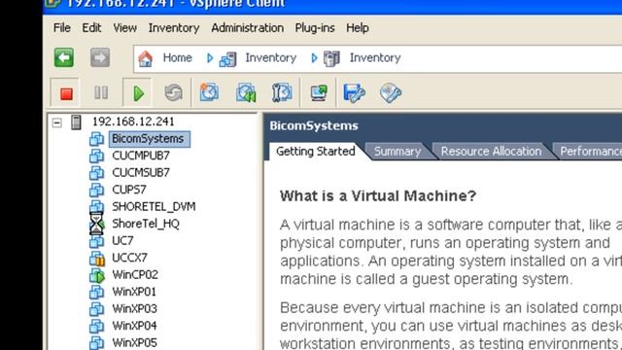Screen dimensions: 622x350
Task: Switch to the Resource Allocation tab
Action: point(491,152)
